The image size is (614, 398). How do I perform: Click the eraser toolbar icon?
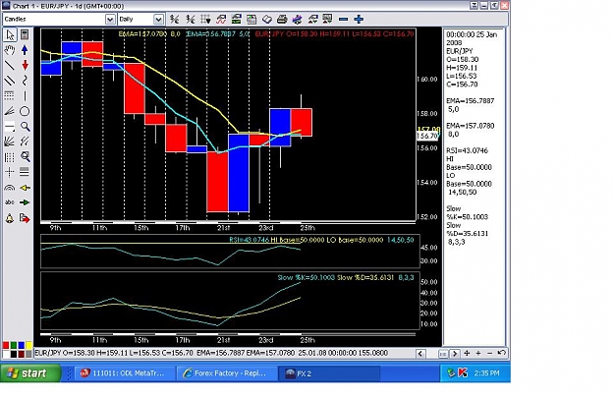click(266, 19)
